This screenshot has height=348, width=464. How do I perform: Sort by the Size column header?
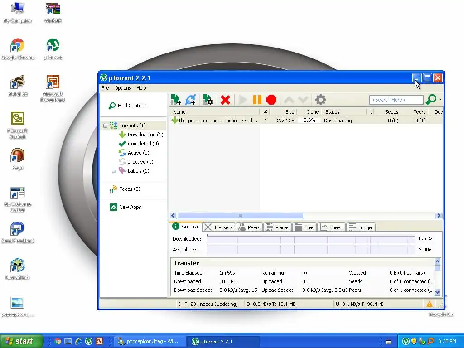283,112
